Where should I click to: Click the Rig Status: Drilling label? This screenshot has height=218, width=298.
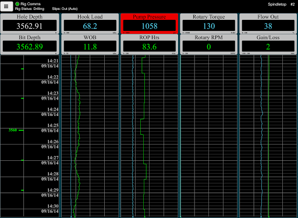click(x=30, y=9)
